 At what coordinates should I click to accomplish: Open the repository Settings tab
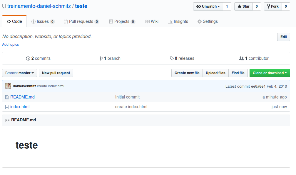point(208,21)
